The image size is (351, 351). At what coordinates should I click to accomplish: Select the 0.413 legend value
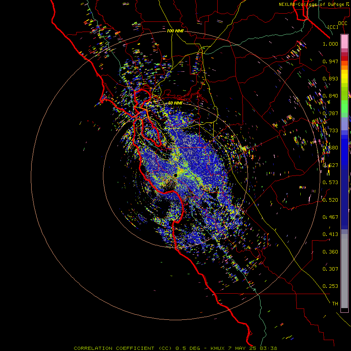point(330,234)
